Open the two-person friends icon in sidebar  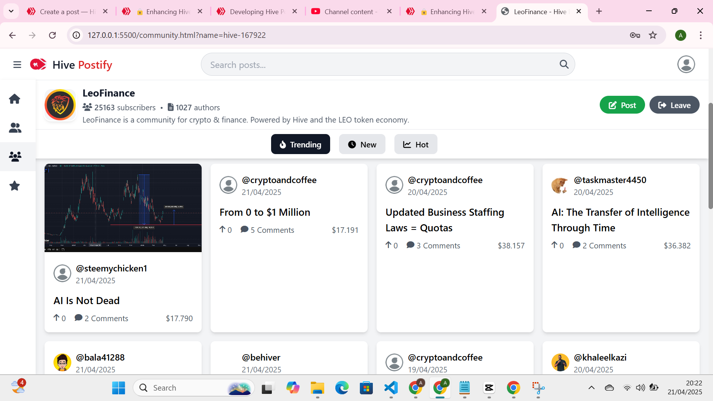pos(15,128)
